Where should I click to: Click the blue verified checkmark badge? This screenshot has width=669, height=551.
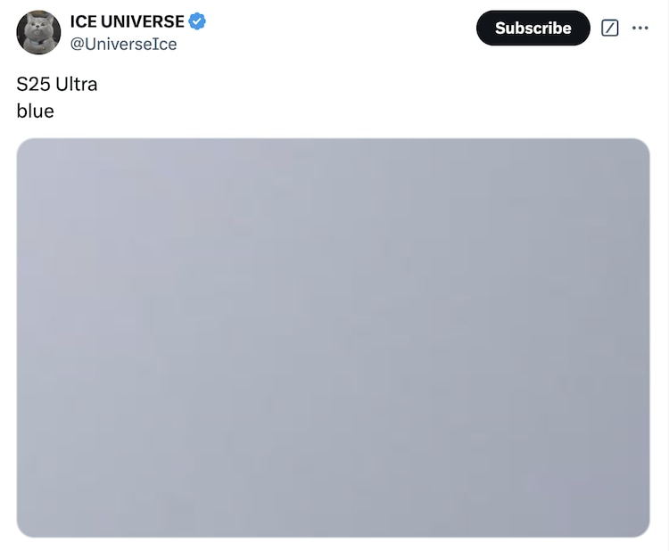197,21
